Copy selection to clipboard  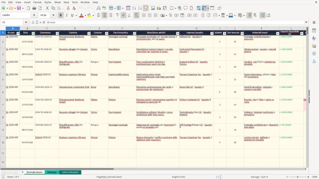[x=53, y=8]
